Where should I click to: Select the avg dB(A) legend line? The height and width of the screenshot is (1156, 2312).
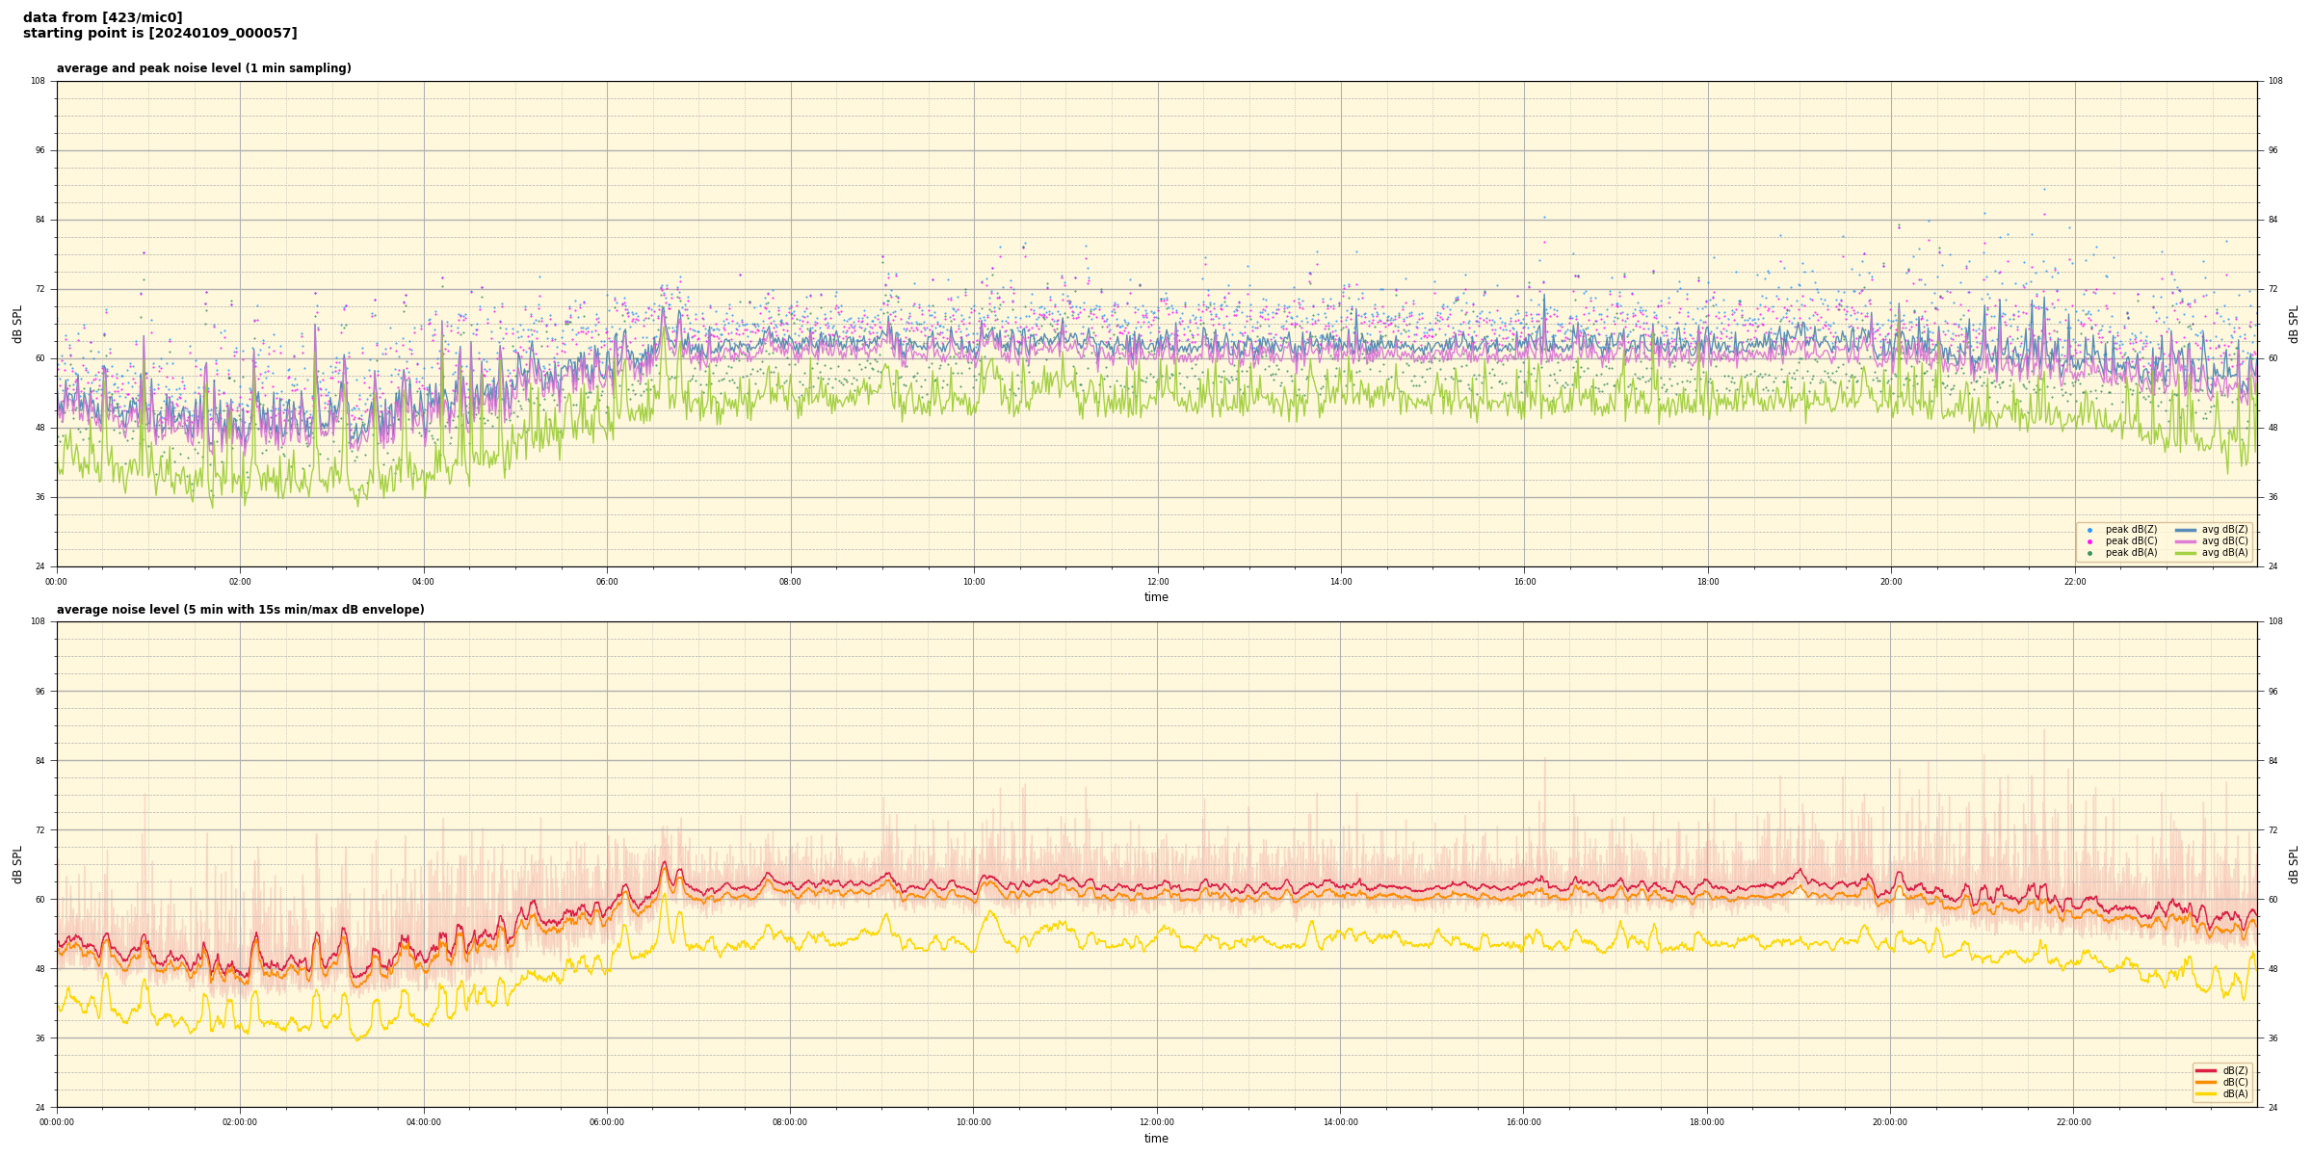pos(2186,553)
